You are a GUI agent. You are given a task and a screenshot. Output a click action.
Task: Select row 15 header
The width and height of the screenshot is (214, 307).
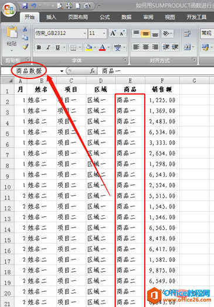pos(7,240)
